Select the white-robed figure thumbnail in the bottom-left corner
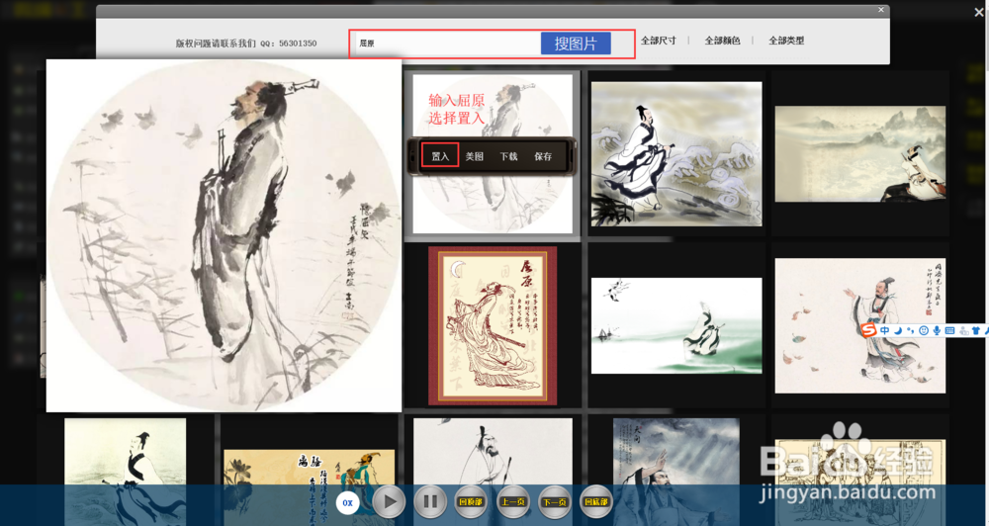This screenshot has width=989, height=526. tap(125, 472)
